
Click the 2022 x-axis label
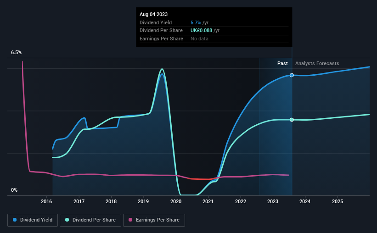(241, 201)
